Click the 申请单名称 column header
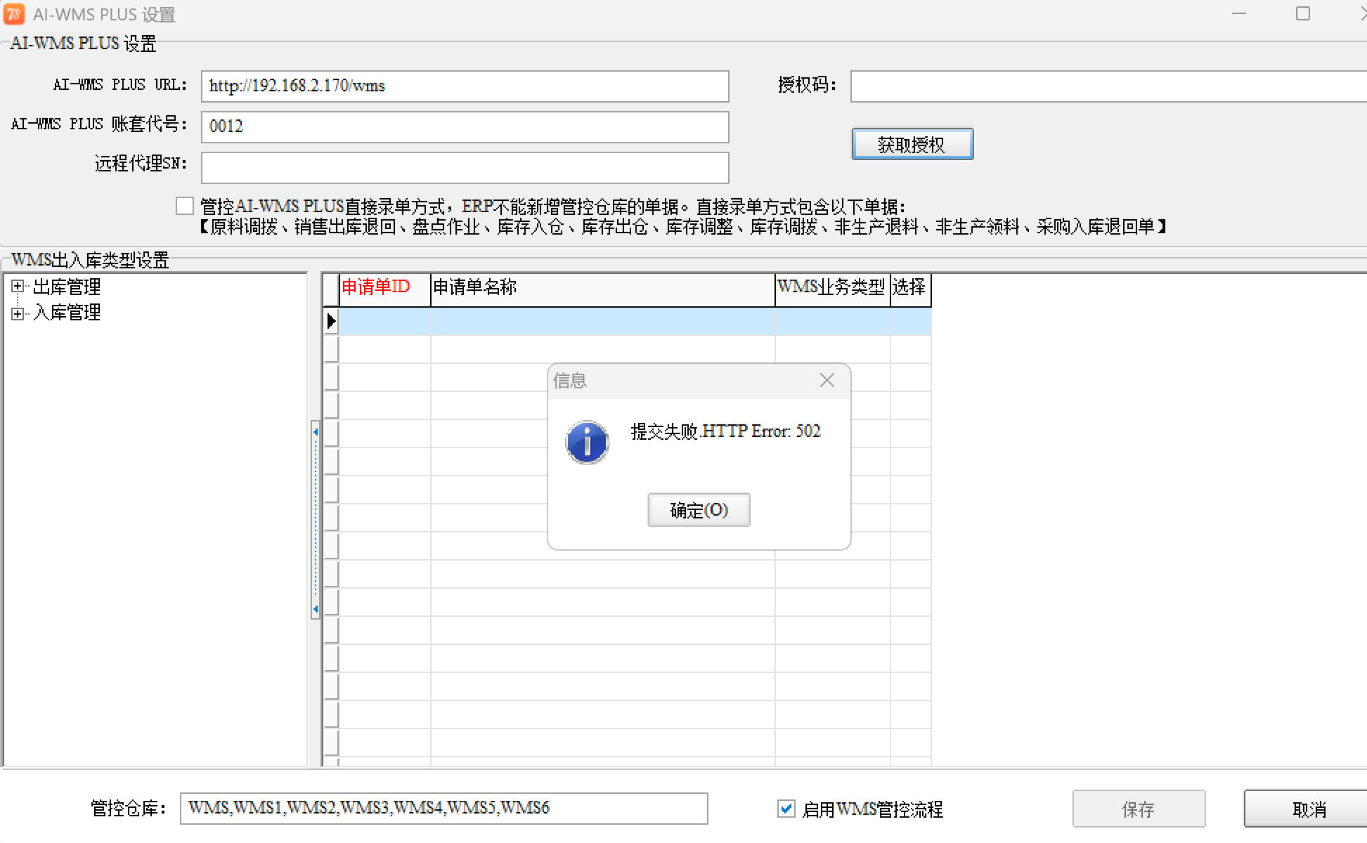The image size is (1367, 843). click(x=602, y=290)
